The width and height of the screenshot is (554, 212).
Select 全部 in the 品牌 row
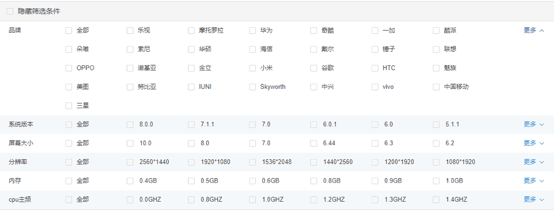click(69, 31)
